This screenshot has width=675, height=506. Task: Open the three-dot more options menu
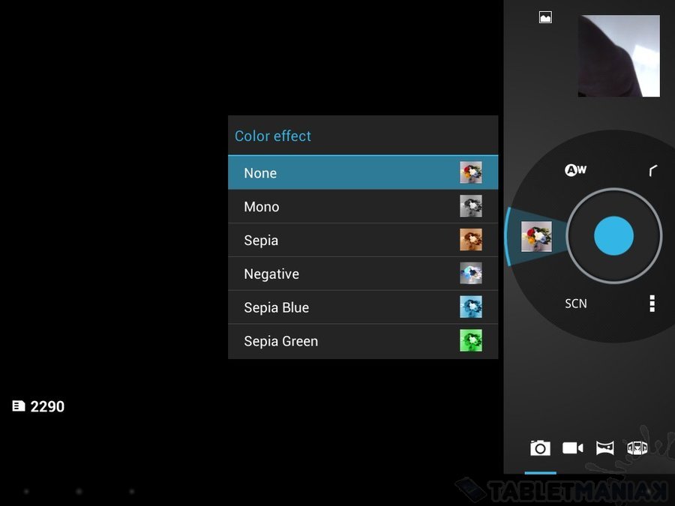point(652,304)
